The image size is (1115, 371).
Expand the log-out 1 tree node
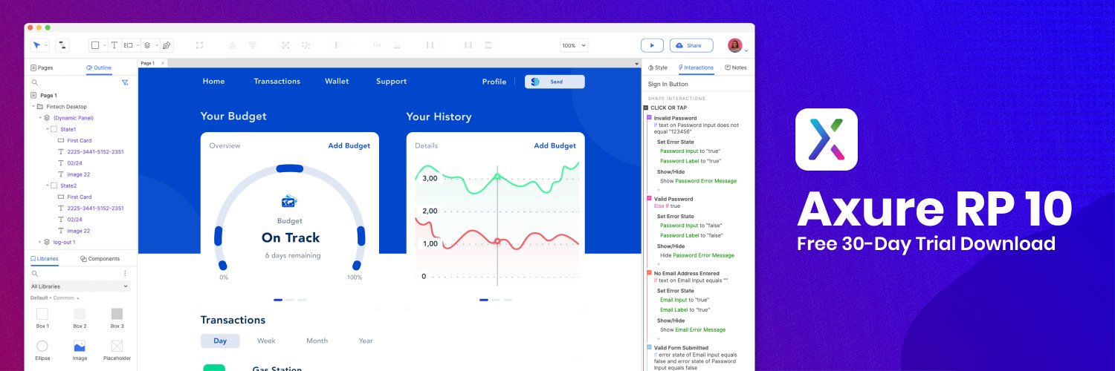pos(40,242)
